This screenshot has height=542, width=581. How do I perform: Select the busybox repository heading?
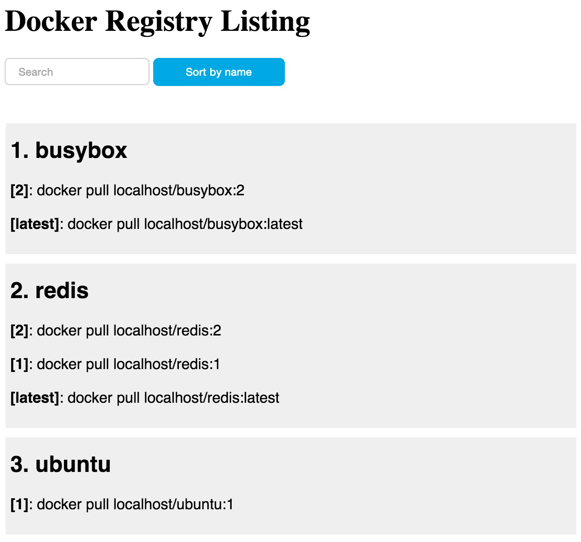coord(69,150)
